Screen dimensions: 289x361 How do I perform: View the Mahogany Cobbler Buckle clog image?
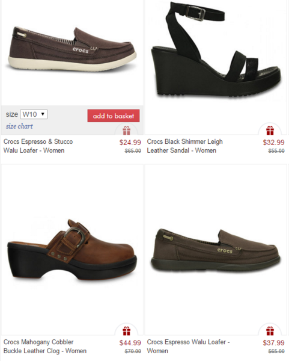pyautogui.click(x=72, y=251)
